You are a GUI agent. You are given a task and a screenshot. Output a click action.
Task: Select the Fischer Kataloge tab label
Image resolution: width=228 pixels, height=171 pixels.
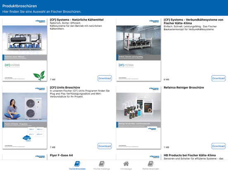tap(102, 169)
